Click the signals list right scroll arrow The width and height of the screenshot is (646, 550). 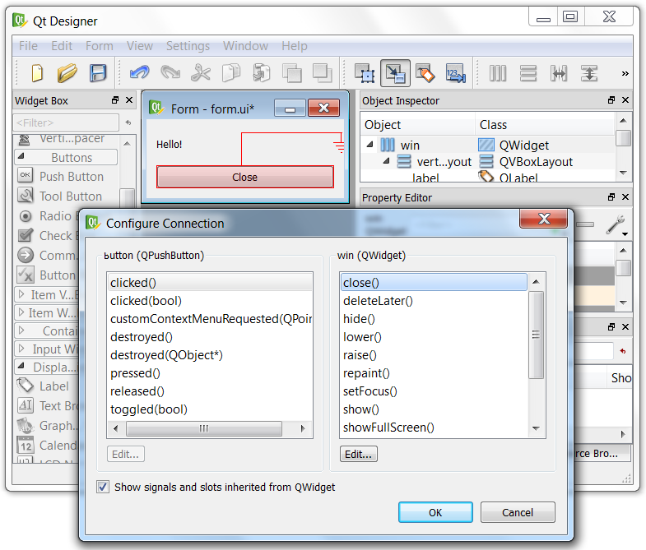[303, 428]
